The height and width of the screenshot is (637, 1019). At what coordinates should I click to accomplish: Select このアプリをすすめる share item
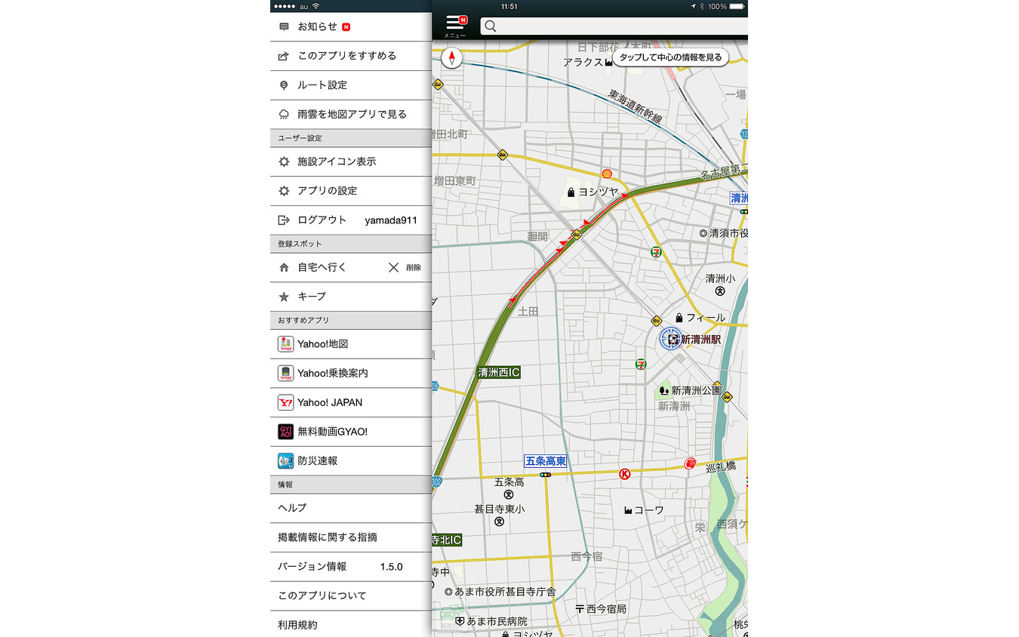coord(351,56)
